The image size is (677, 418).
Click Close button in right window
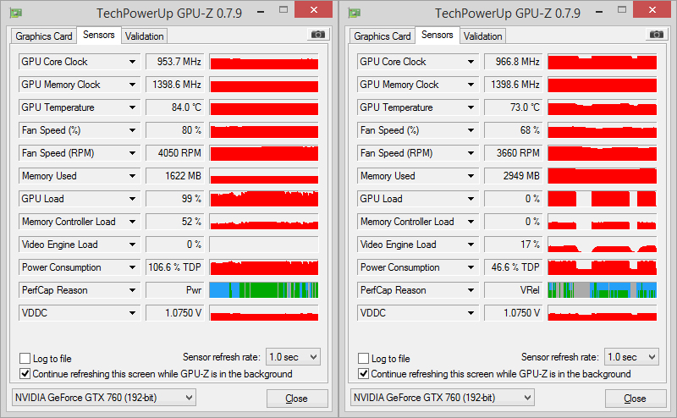pos(636,399)
